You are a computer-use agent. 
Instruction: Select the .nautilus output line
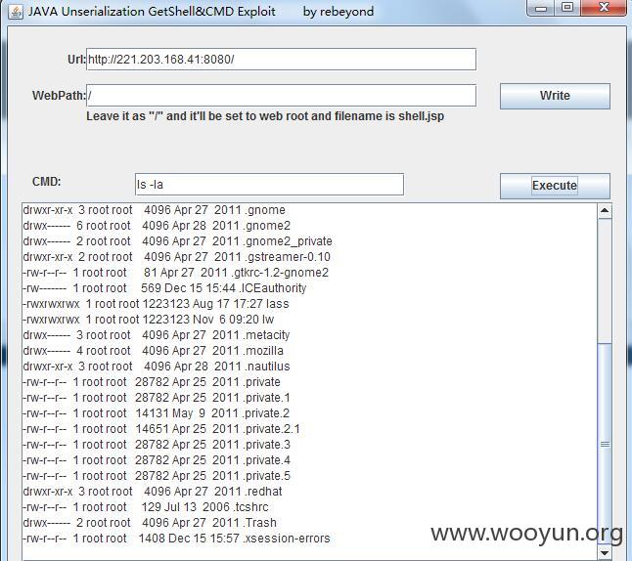tap(156, 367)
